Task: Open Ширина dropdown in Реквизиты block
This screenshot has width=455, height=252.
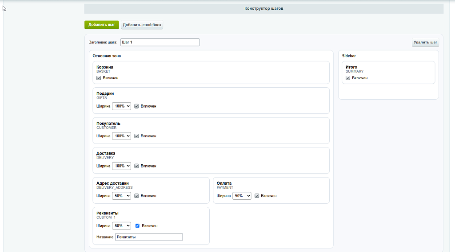Action: pyautogui.click(x=122, y=226)
